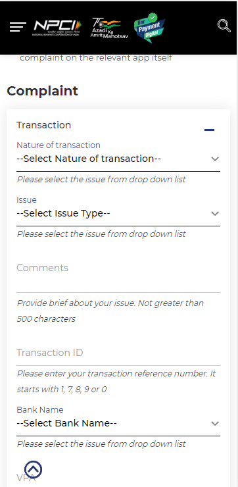Click the NPCI logo
The image size is (238, 487).
pyautogui.click(x=57, y=28)
